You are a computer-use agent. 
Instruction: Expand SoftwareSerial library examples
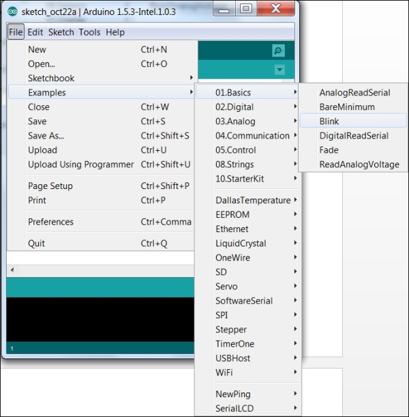pyautogui.click(x=247, y=301)
